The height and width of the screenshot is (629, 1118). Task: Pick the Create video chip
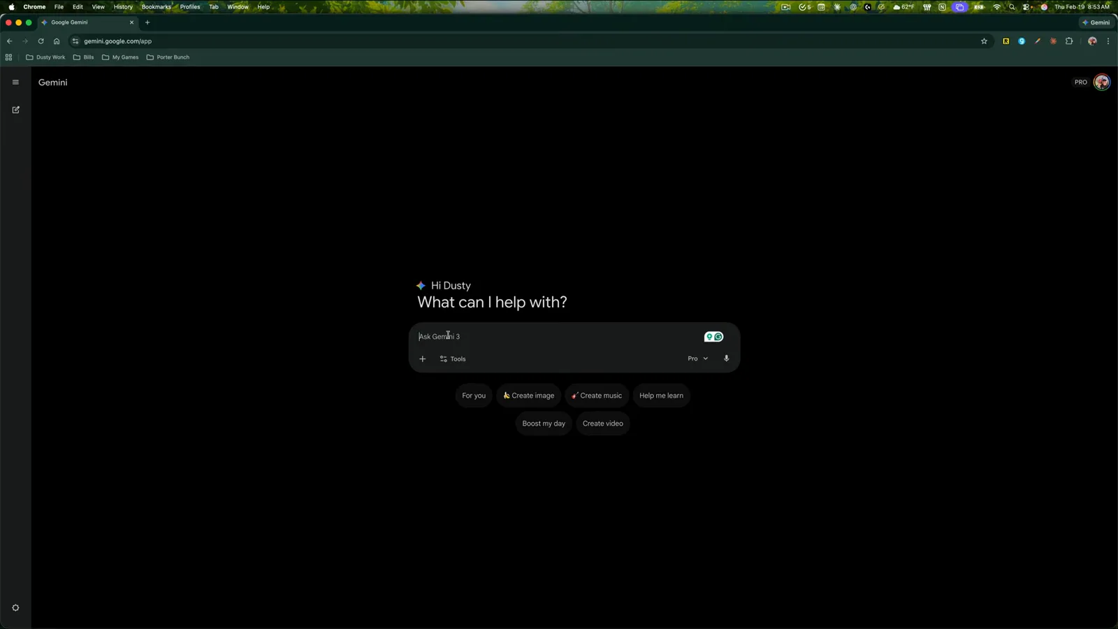(603, 424)
